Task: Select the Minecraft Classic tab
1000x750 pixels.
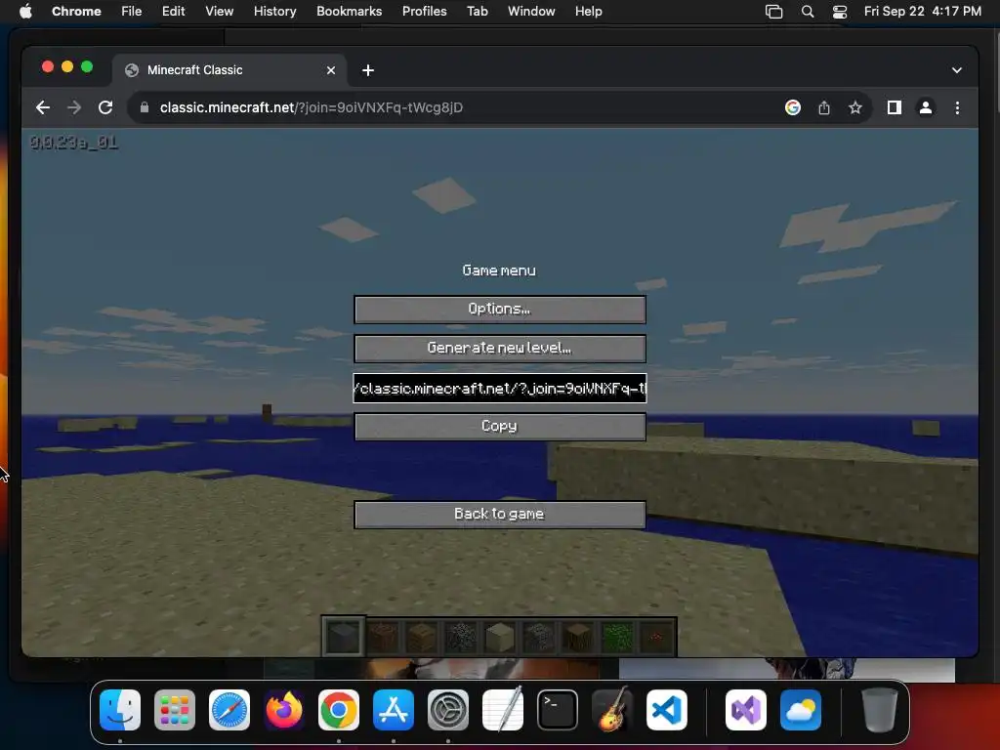Action: pyautogui.click(x=229, y=70)
